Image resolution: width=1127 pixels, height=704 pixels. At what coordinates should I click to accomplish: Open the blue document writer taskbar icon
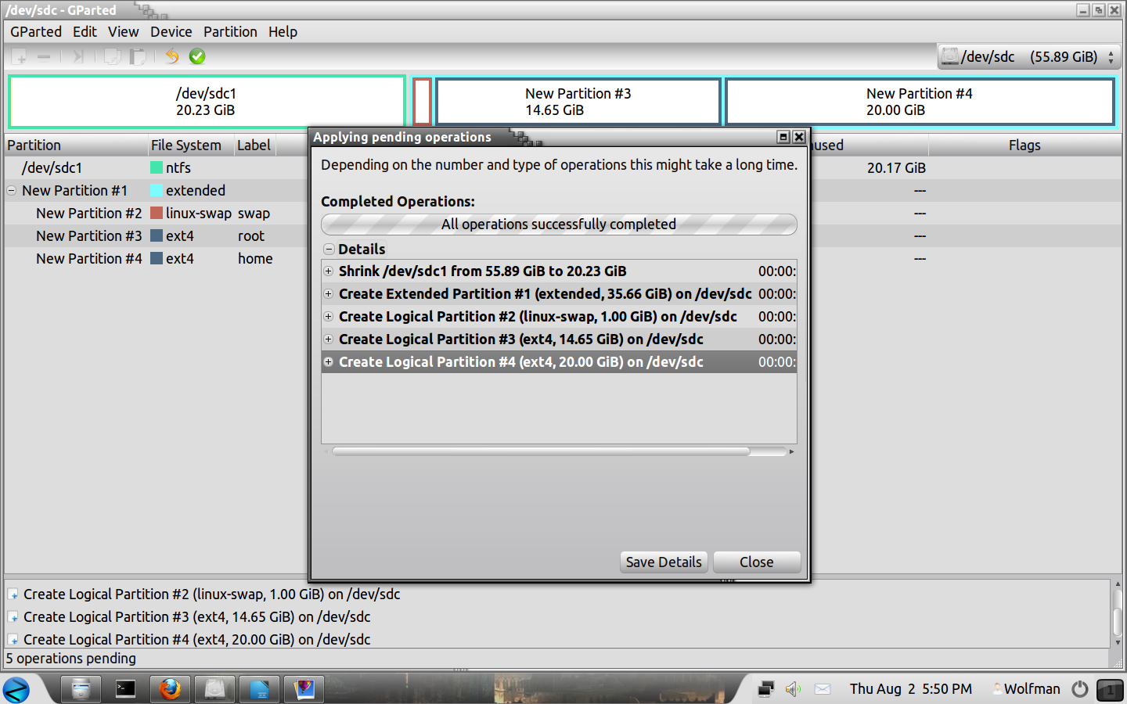pyautogui.click(x=259, y=689)
